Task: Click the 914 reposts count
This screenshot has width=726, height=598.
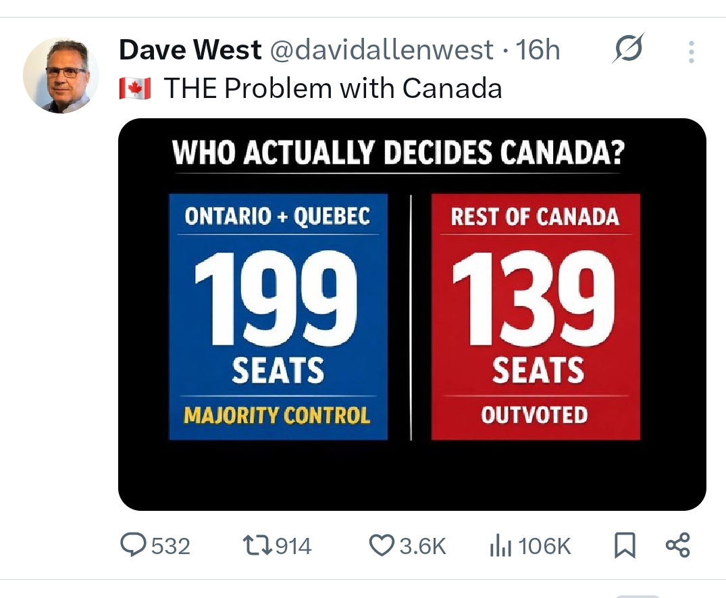Action: (293, 546)
